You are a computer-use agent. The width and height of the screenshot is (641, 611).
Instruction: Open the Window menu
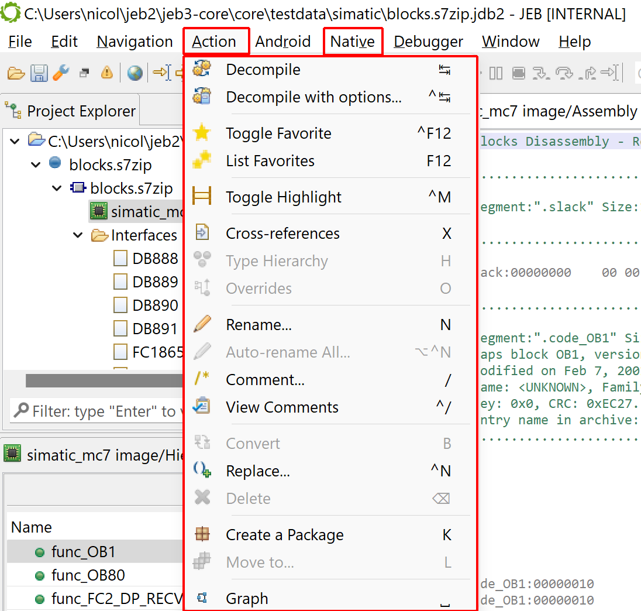coord(511,42)
